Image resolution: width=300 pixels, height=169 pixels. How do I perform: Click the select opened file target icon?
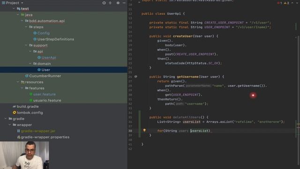104,3
